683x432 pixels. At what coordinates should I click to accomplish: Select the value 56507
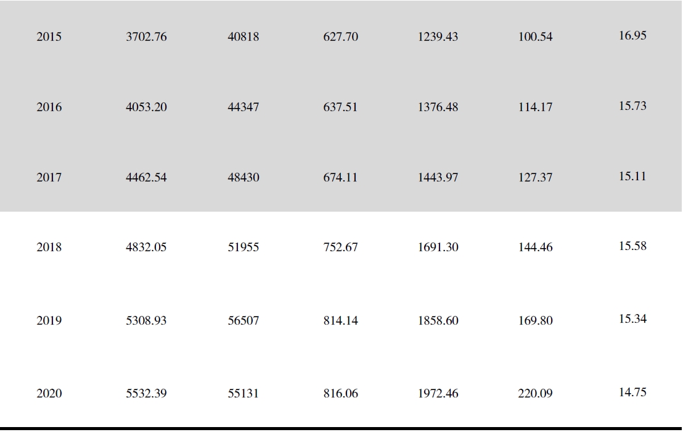(x=243, y=320)
